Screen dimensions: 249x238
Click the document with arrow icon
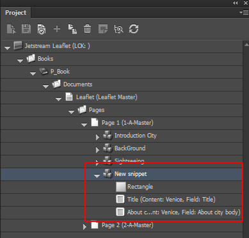[12, 29]
